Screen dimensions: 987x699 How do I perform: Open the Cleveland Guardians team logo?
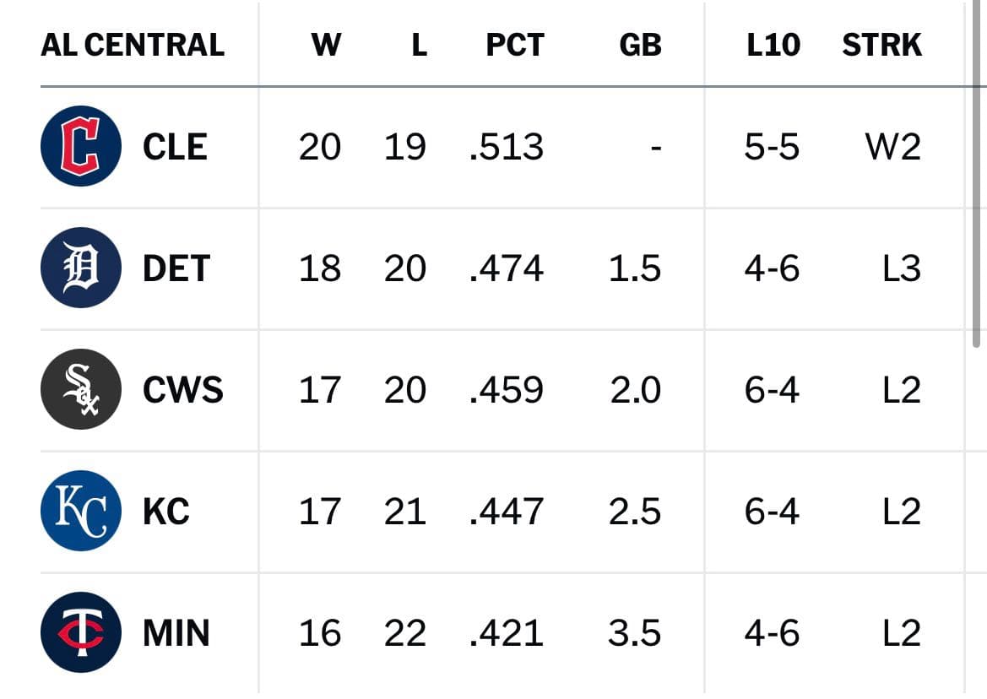tap(80, 146)
